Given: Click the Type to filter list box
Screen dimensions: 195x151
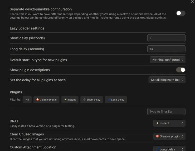Looking at the screenshot, I should click(x=166, y=111).
